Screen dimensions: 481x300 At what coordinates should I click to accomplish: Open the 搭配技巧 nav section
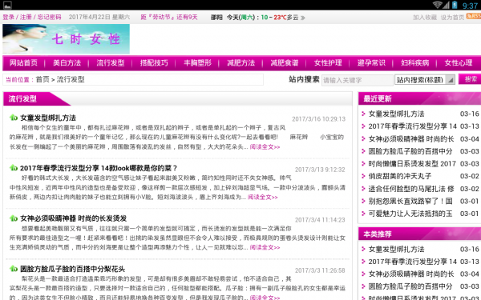click(x=154, y=62)
